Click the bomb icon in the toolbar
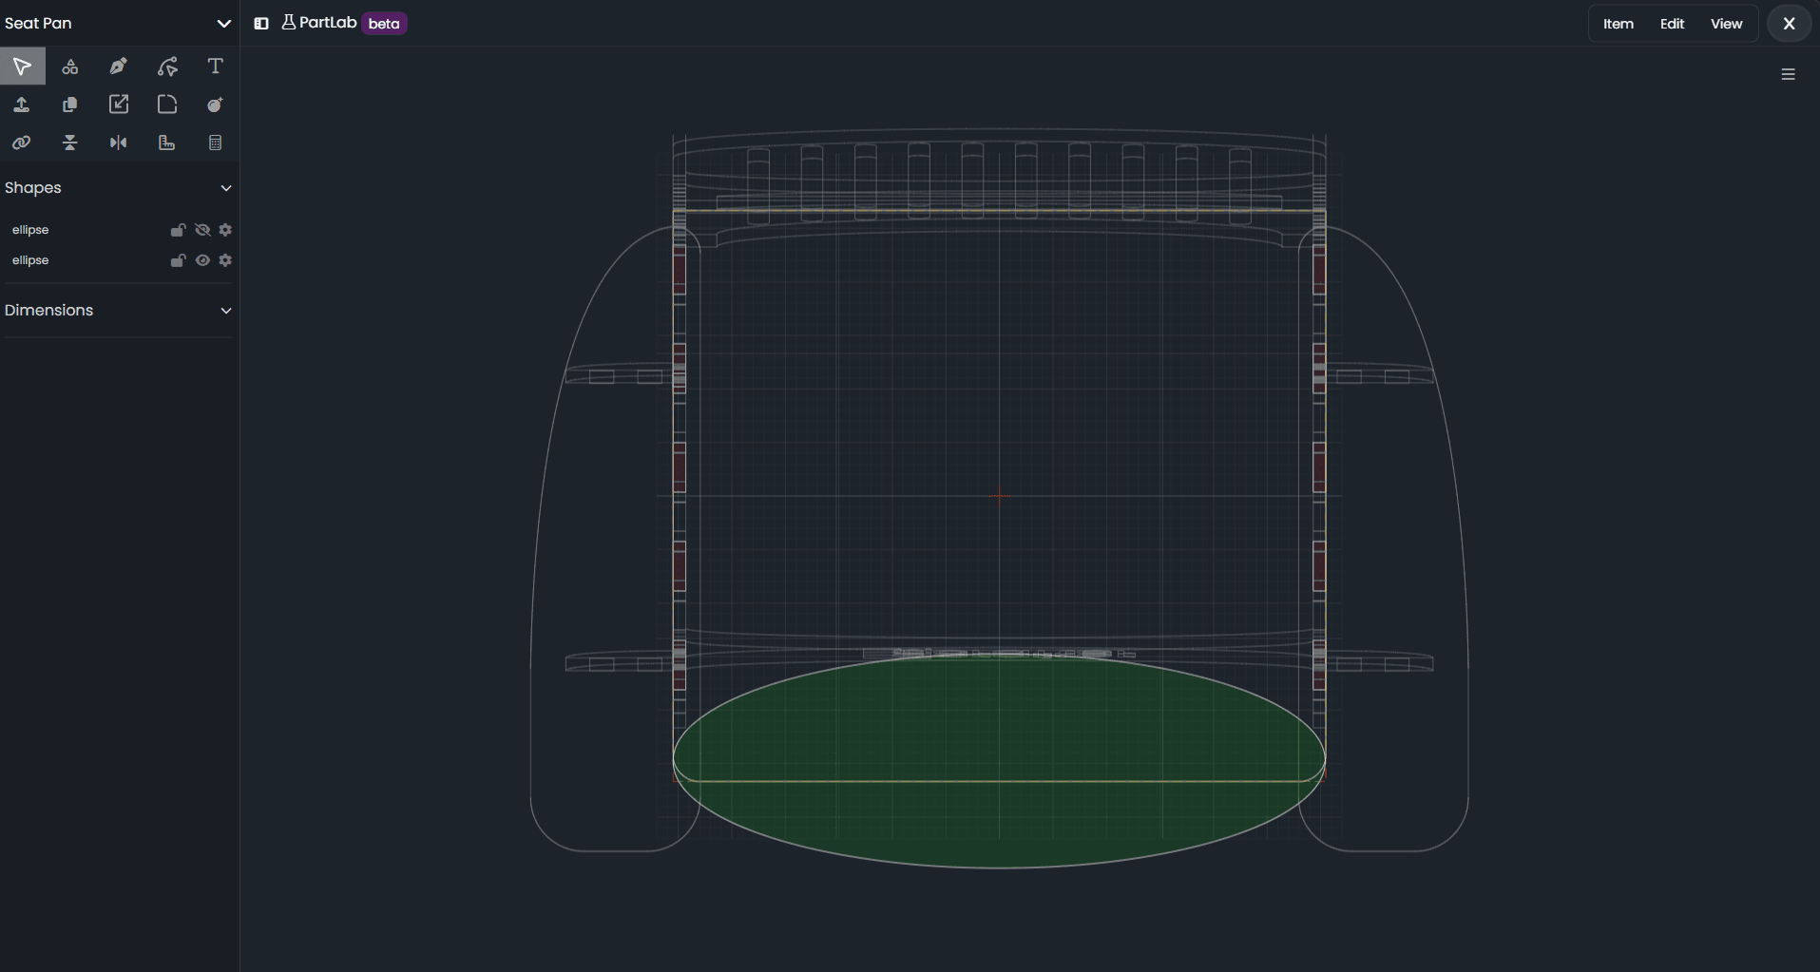The image size is (1820, 972). click(x=216, y=105)
